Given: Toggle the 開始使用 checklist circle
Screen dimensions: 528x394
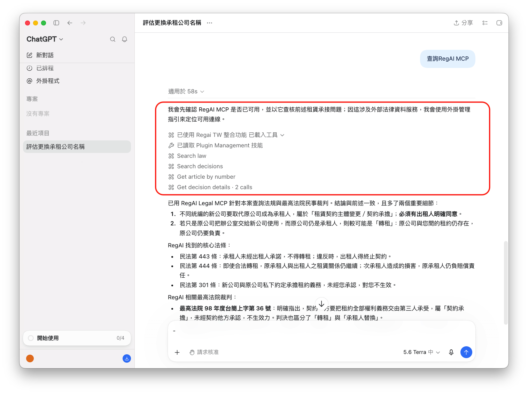Looking at the screenshot, I should (x=31, y=338).
